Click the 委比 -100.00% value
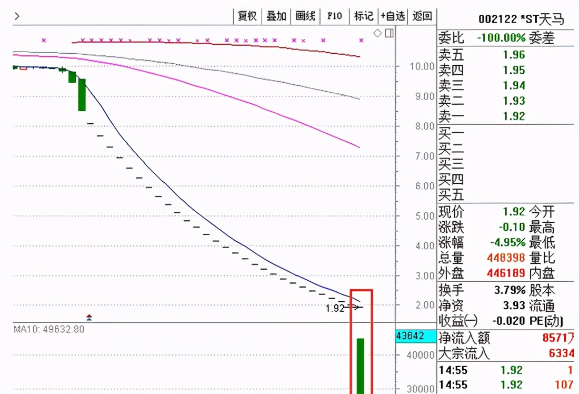Viewport: 579px width, 394px height. [501, 38]
